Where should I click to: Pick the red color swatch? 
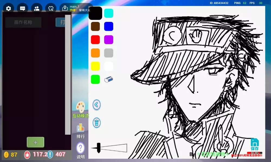click(95, 40)
